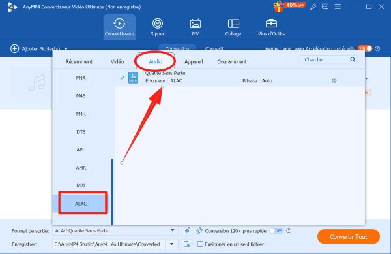The height and width of the screenshot is (254, 391).
Task: Switch to Appareil tab
Action: [x=194, y=61]
